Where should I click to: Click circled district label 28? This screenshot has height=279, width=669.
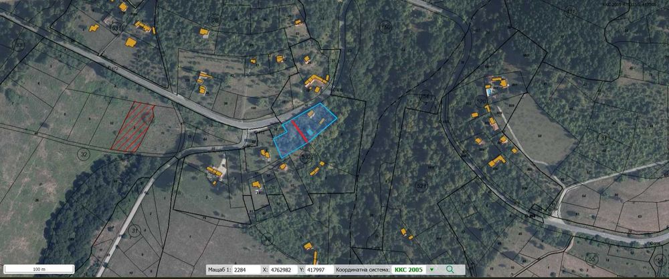pyautogui.click(x=215, y=19)
